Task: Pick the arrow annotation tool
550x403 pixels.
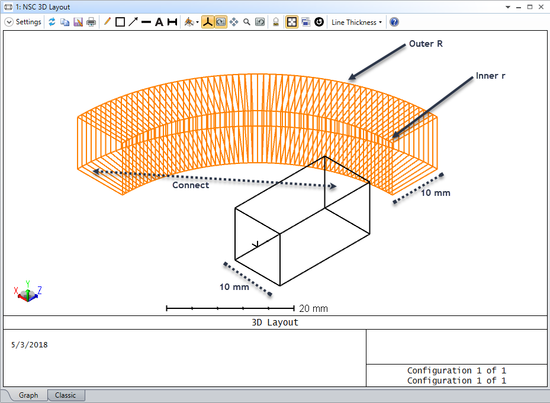Action: tap(133, 22)
